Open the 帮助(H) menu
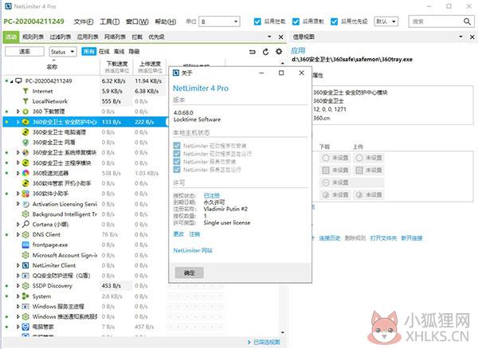The height and width of the screenshot is (349, 478). click(166, 22)
